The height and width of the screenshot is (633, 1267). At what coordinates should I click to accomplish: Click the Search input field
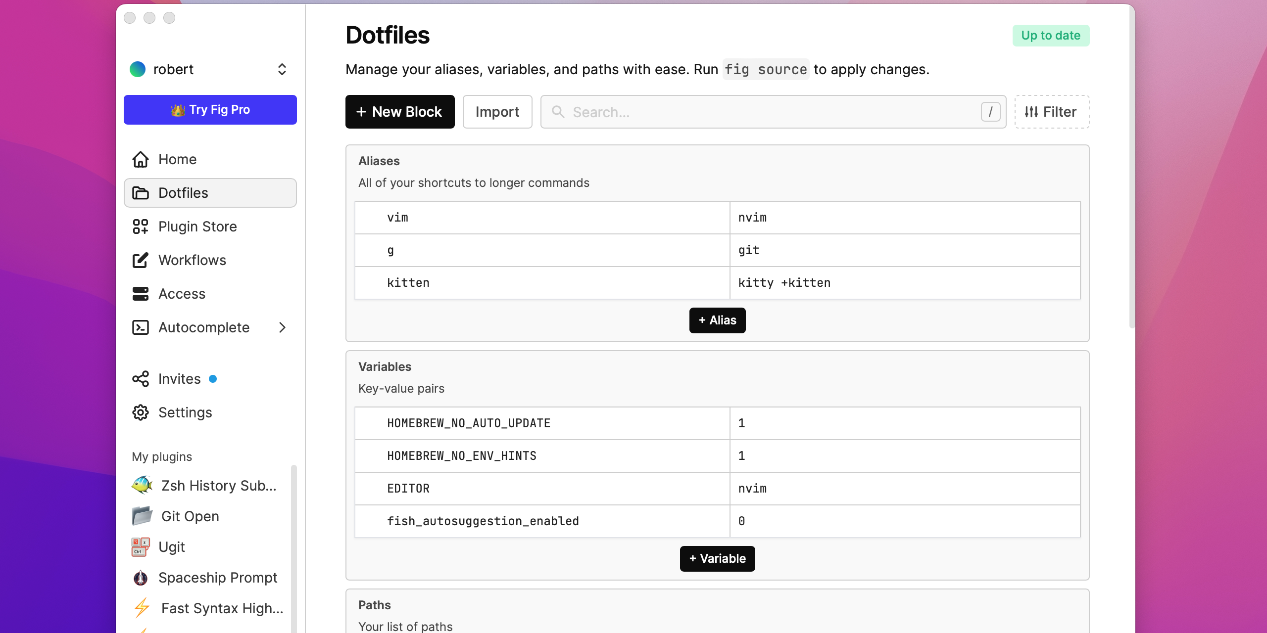772,112
